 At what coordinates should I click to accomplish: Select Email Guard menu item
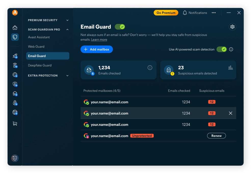coord(48,56)
